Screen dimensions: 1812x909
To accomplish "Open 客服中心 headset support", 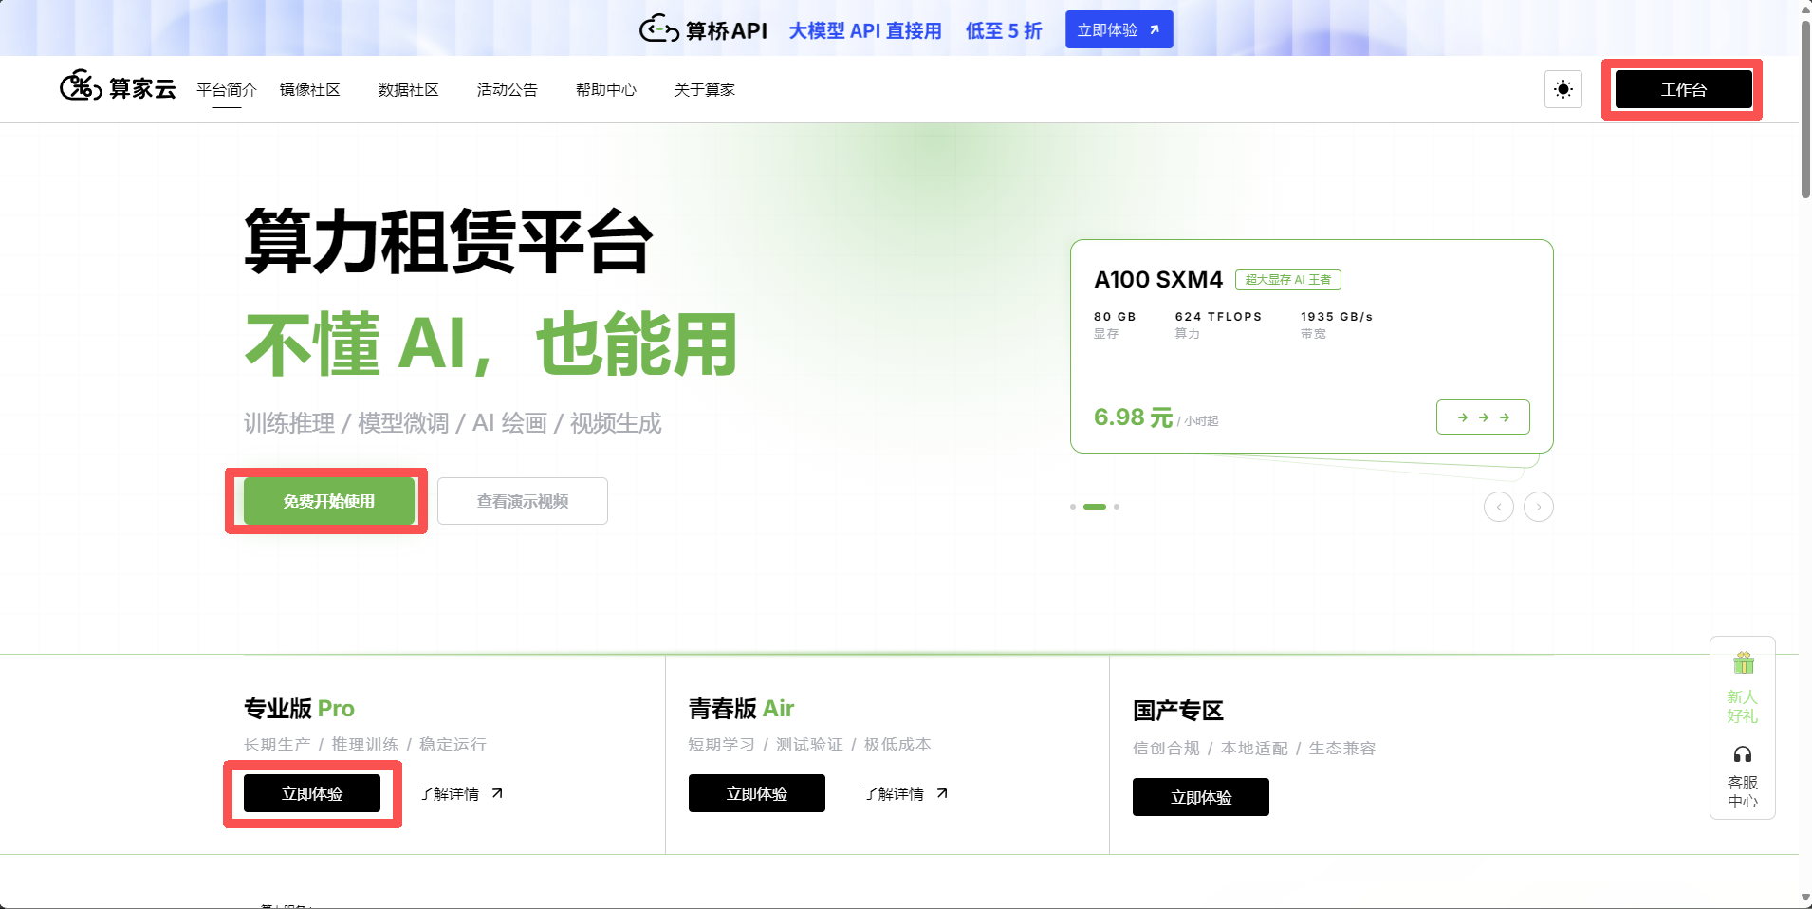I will (x=1743, y=776).
